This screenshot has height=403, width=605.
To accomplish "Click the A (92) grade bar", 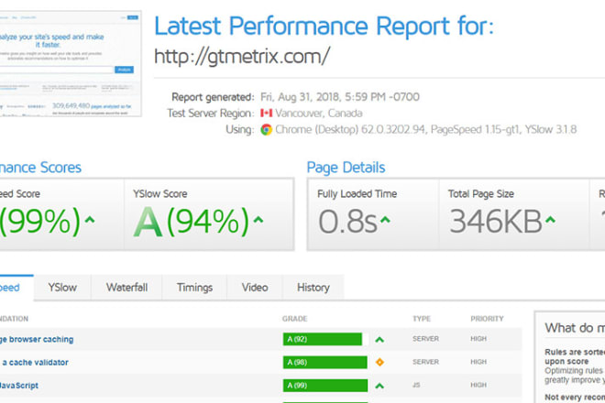I will [323, 340].
